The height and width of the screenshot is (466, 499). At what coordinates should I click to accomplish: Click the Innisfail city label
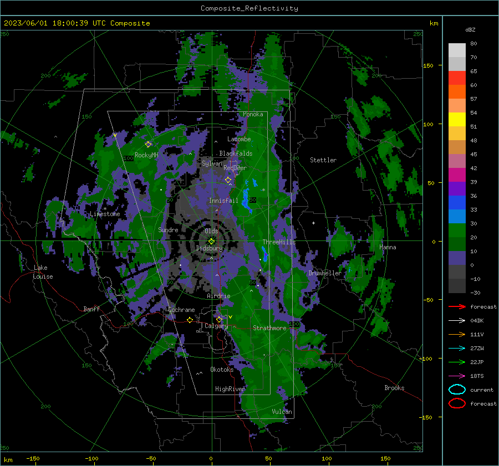pos(223,201)
